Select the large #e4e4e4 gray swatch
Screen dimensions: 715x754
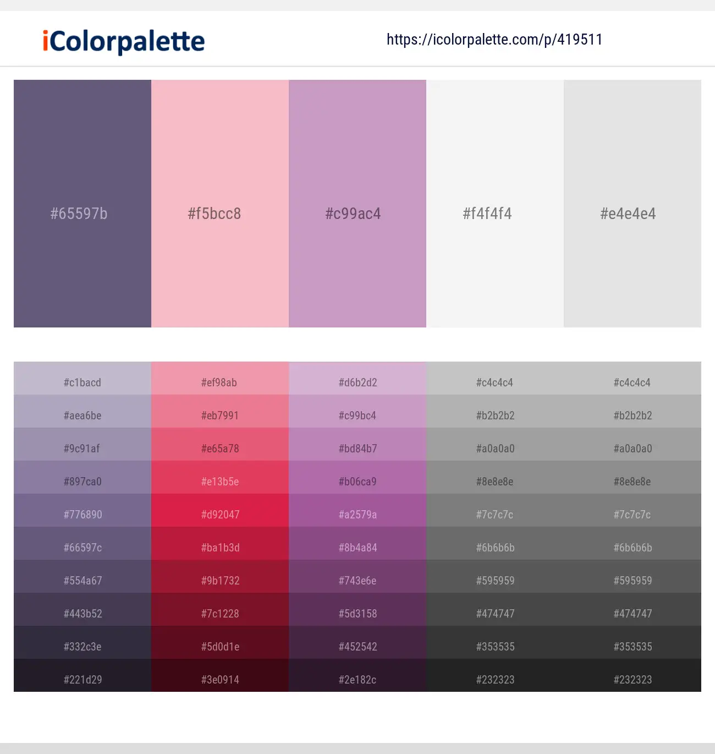coord(632,204)
